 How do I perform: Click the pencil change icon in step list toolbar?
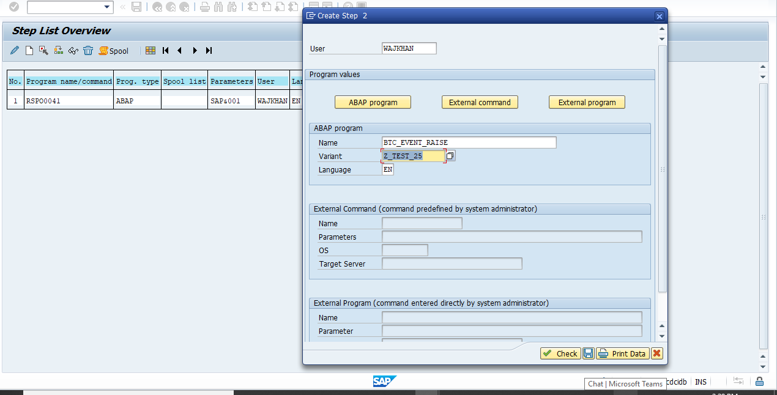15,51
